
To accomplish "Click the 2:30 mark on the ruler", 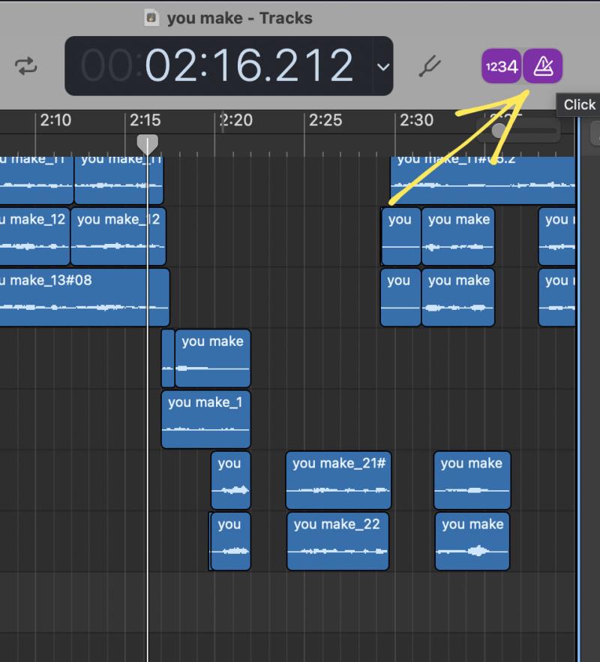I will click(415, 120).
